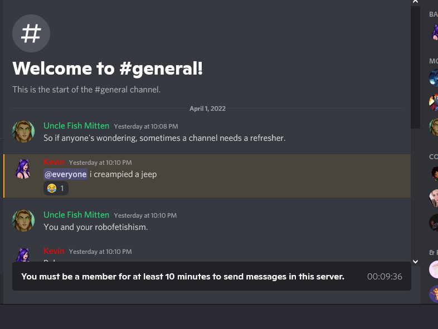Open Uncle Fish Mitten's avatar on refresher message
Image resolution: width=438 pixels, height=329 pixels.
23,131
